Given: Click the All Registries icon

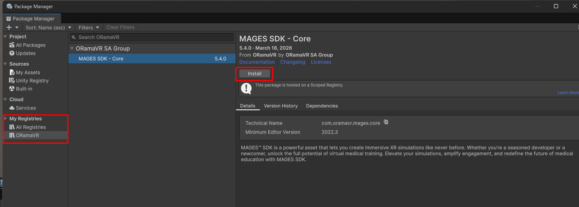Looking at the screenshot, I should point(12,127).
